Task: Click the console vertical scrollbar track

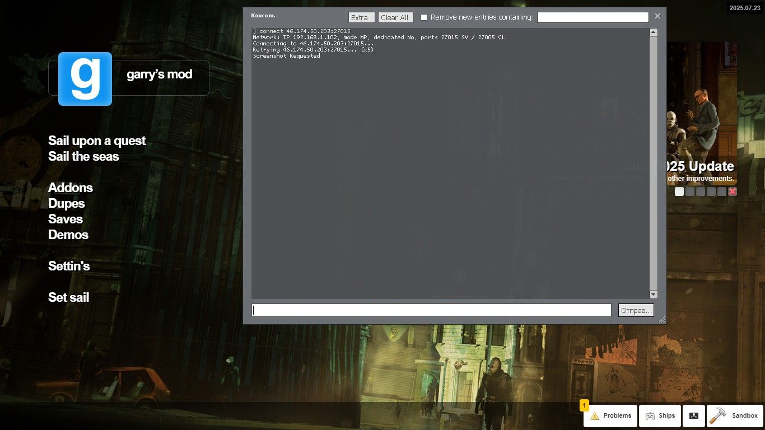Action: click(653, 162)
